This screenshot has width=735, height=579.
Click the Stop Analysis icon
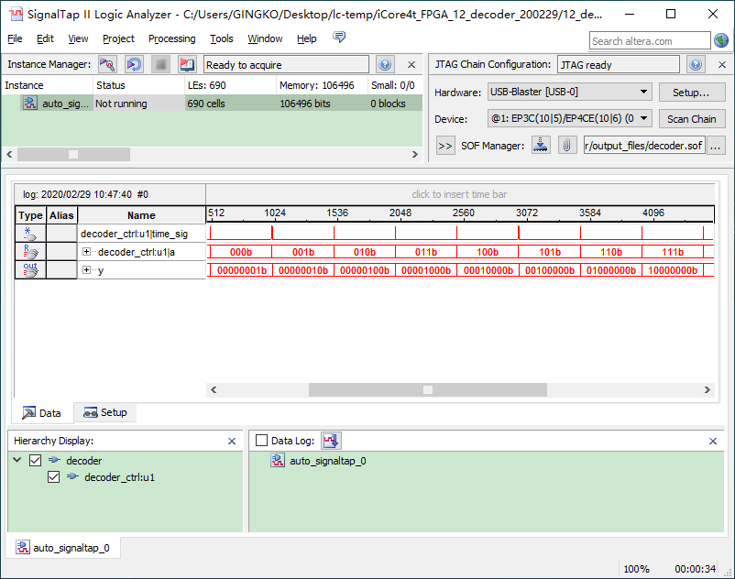[160, 65]
